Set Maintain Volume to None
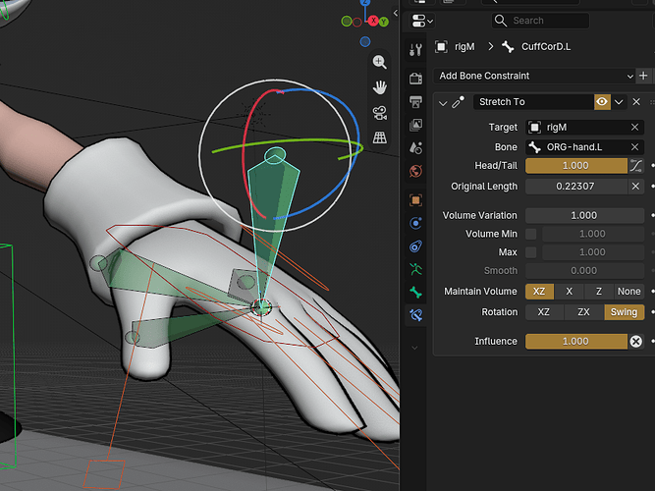The height and width of the screenshot is (491, 655). tap(629, 292)
